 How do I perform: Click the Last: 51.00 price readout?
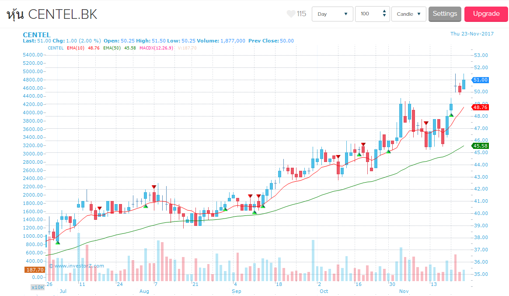(x=37, y=41)
